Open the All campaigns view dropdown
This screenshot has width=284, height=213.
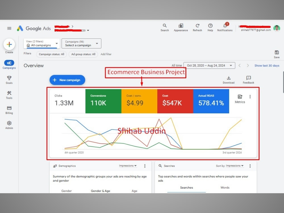pyautogui.click(x=42, y=43)
